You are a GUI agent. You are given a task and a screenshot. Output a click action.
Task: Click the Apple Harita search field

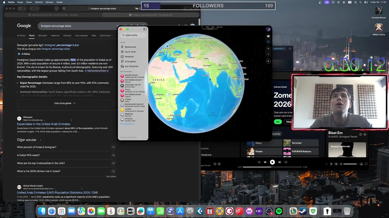click(133, 35)
